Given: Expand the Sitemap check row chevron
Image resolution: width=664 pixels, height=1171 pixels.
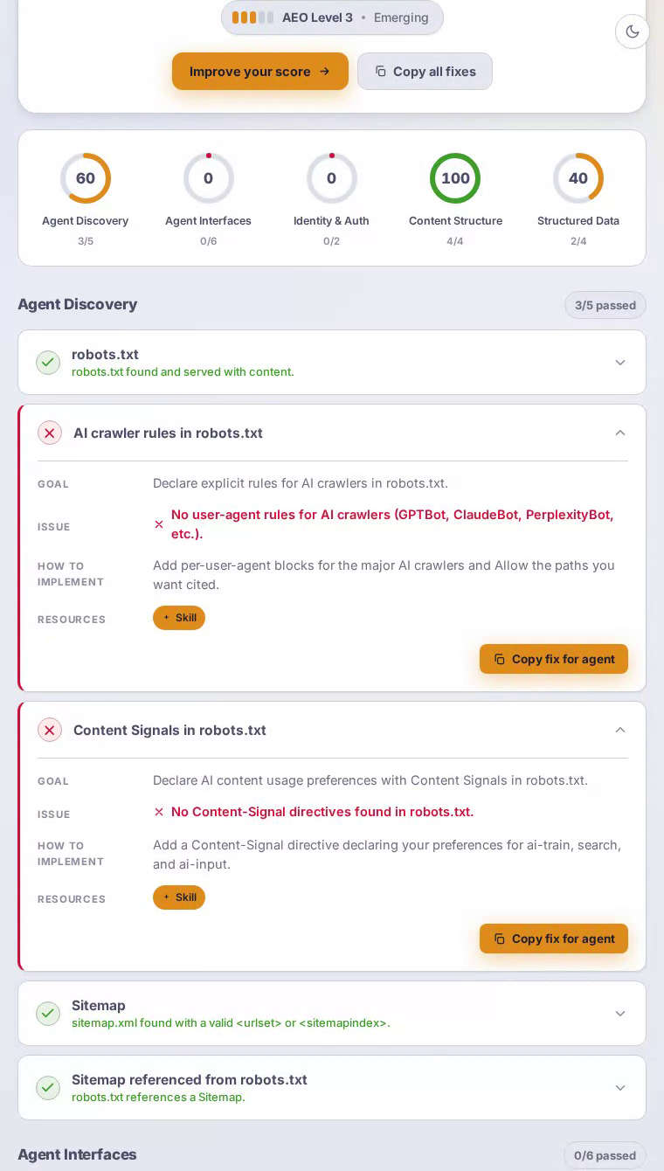Looking at the screenshot, I should point(620,1014).
